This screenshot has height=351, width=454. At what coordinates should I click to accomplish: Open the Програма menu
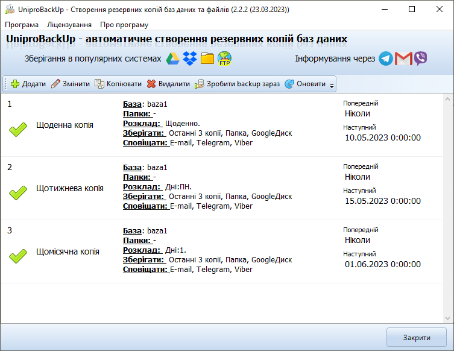22,25
